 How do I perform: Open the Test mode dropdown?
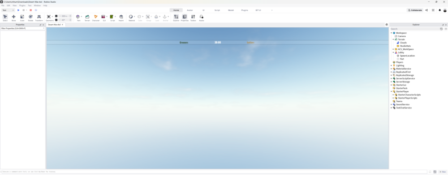[x=8, y=10]
